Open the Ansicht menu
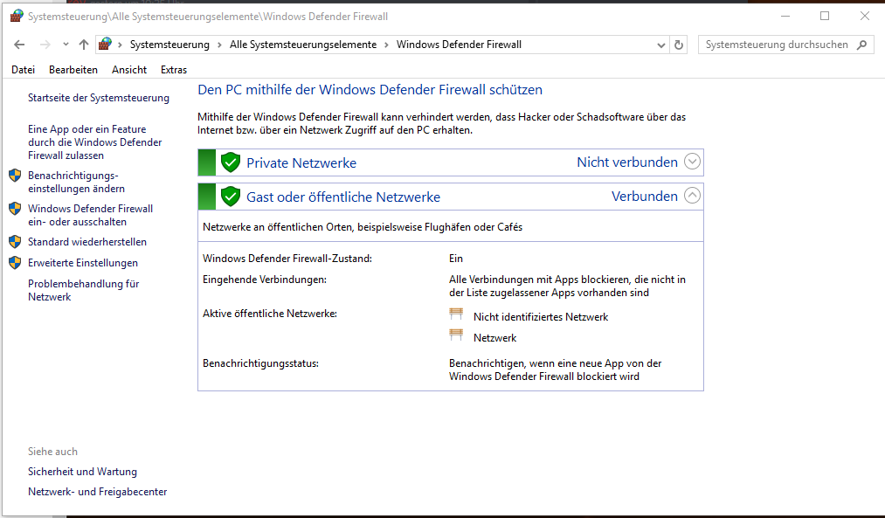The width and height of the screenshot is (885, 518). point(129,69)
